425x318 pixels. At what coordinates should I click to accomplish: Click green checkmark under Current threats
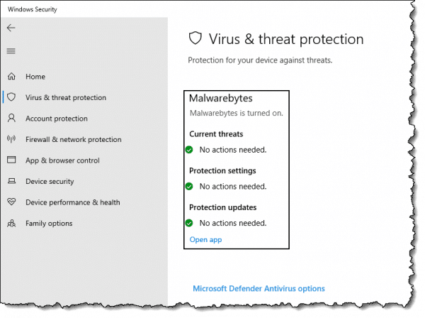pos(189,150)
